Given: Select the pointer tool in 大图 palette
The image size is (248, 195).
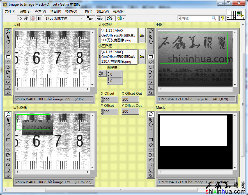Looking at the screenshot, I should point(8,37).
